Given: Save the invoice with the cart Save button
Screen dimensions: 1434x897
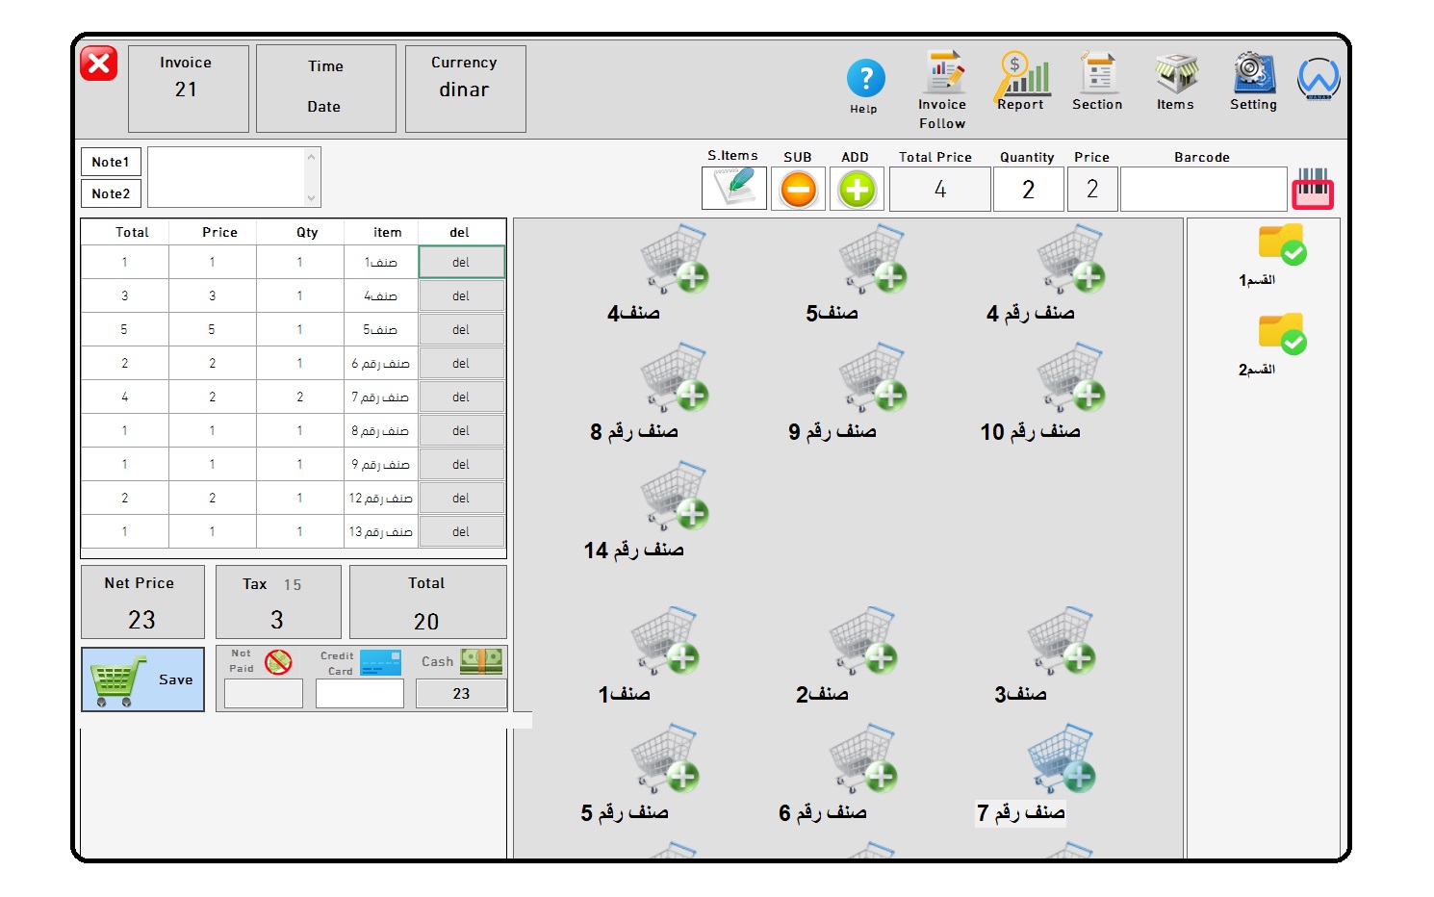Looking at the screenshot, I should point(142,679).
